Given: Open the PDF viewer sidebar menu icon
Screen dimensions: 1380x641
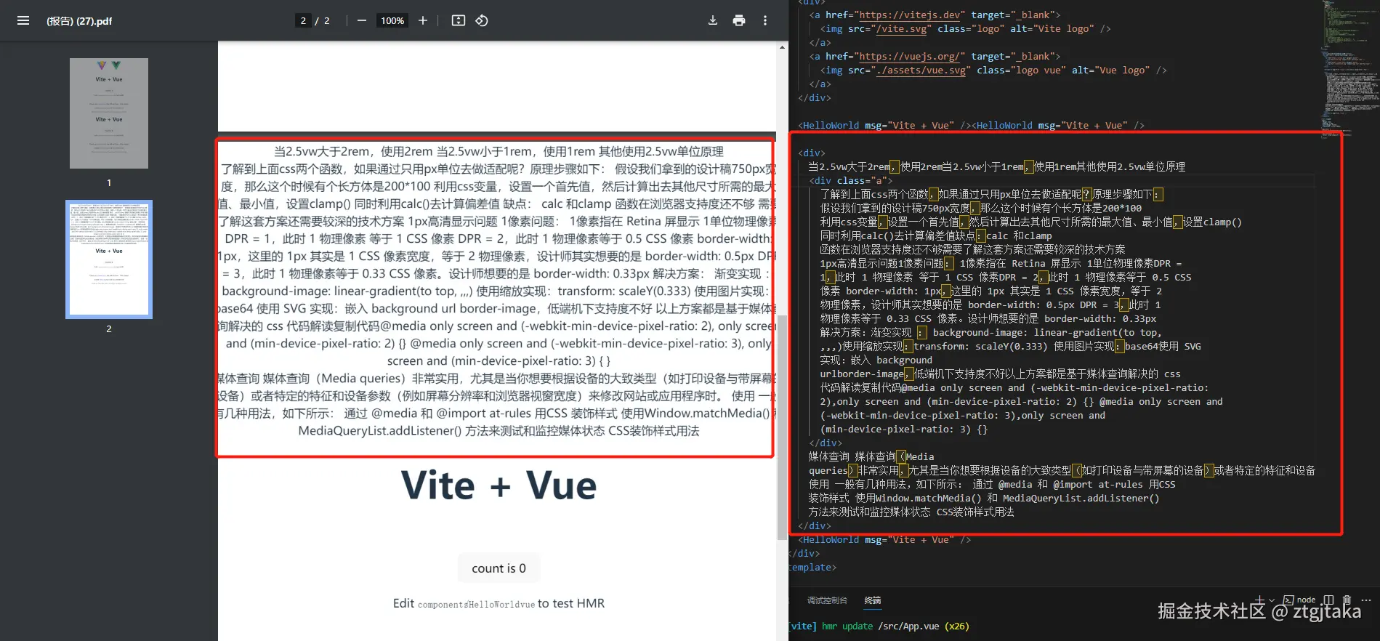Looking at the screenshot, I should pyautogui.click(x=23, y=20).
